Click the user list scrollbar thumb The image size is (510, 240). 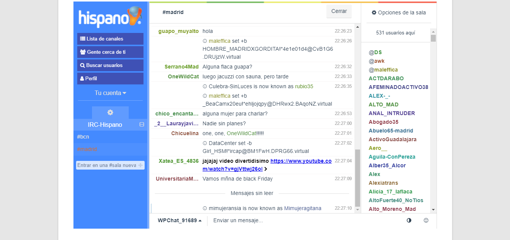tap(434, 38)
